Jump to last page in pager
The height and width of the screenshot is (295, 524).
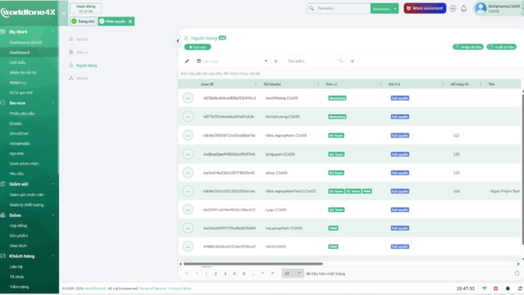point(273,273)
